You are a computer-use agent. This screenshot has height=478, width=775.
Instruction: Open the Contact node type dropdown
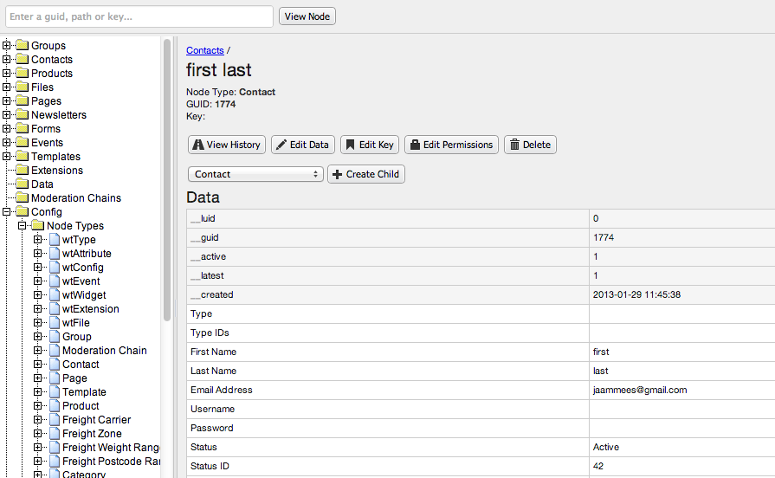(x=255, y=174)
